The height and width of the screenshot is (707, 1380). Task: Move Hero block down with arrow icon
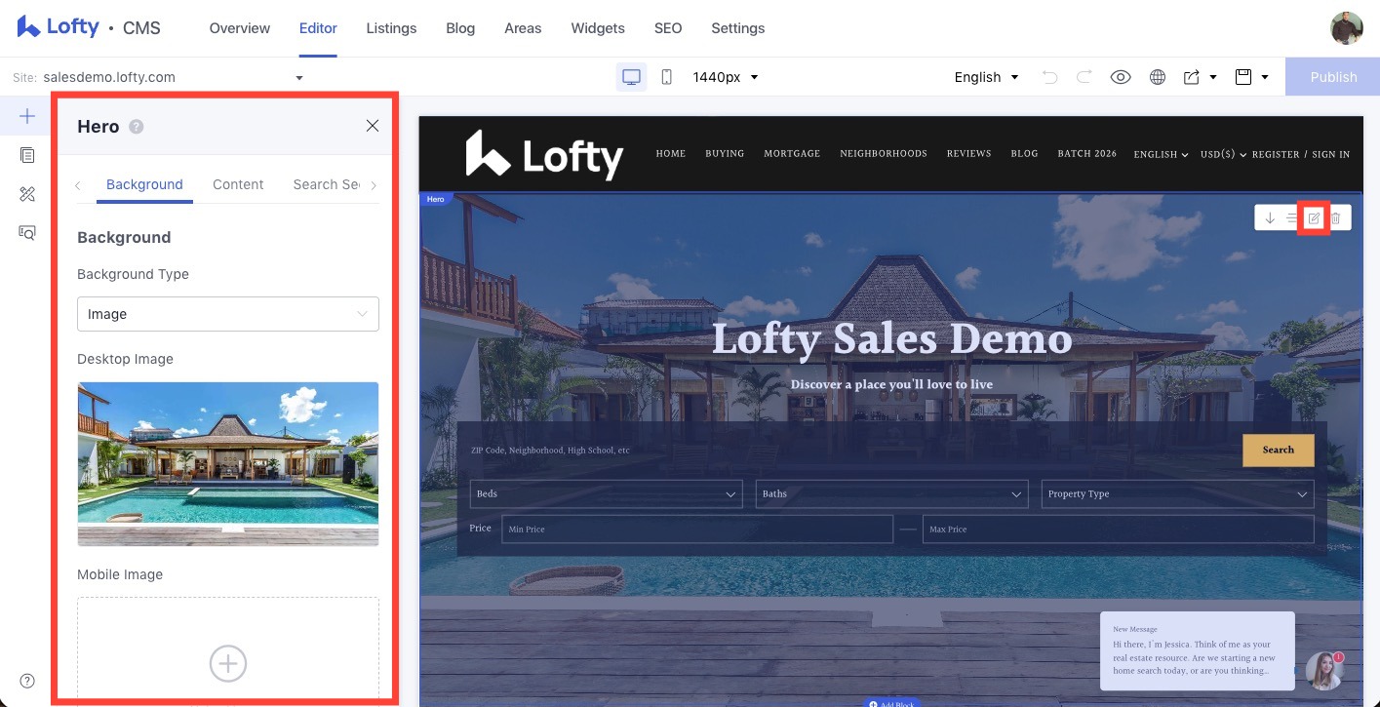pos(1270,218)
